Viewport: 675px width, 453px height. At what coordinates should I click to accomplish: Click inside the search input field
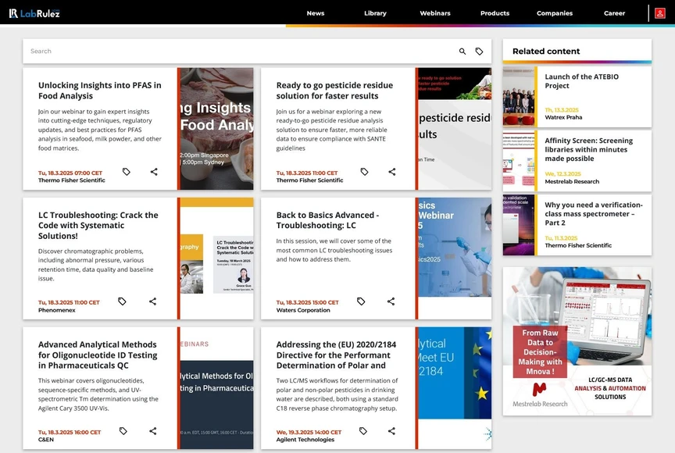[x=234, y=50]
